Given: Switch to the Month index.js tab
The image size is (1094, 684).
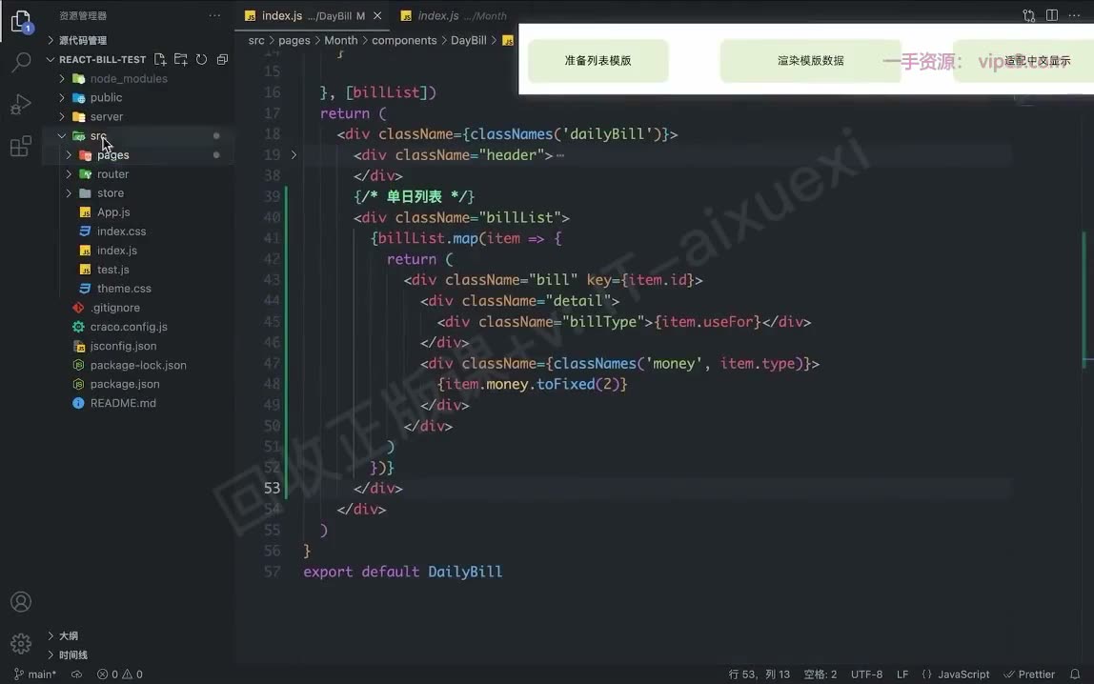Looking at the screenshot, I should 455,15.
